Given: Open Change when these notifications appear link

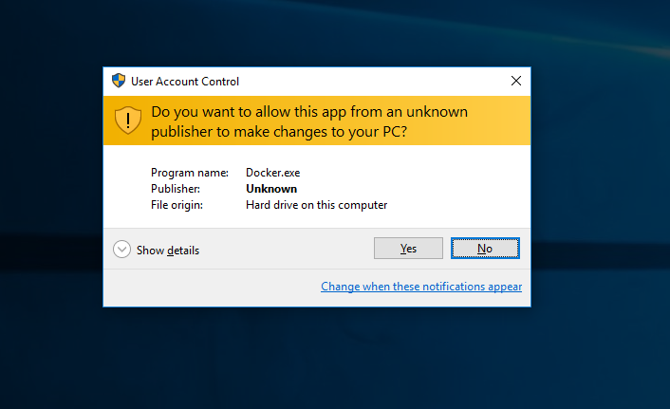Looking at the screenshot, I should point(420,286).
